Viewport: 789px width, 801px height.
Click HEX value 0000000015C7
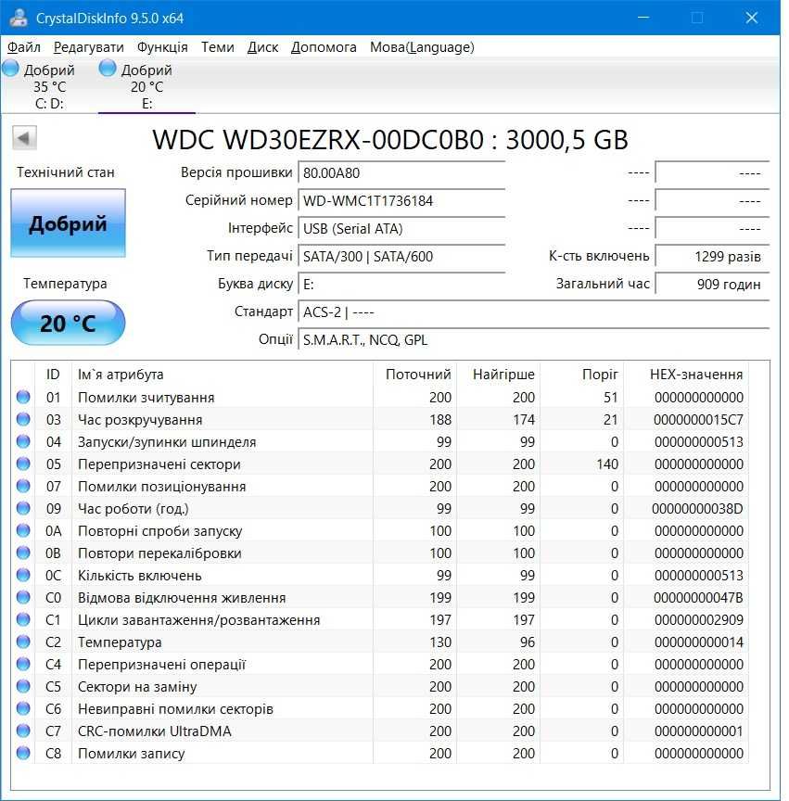[698, 420]
